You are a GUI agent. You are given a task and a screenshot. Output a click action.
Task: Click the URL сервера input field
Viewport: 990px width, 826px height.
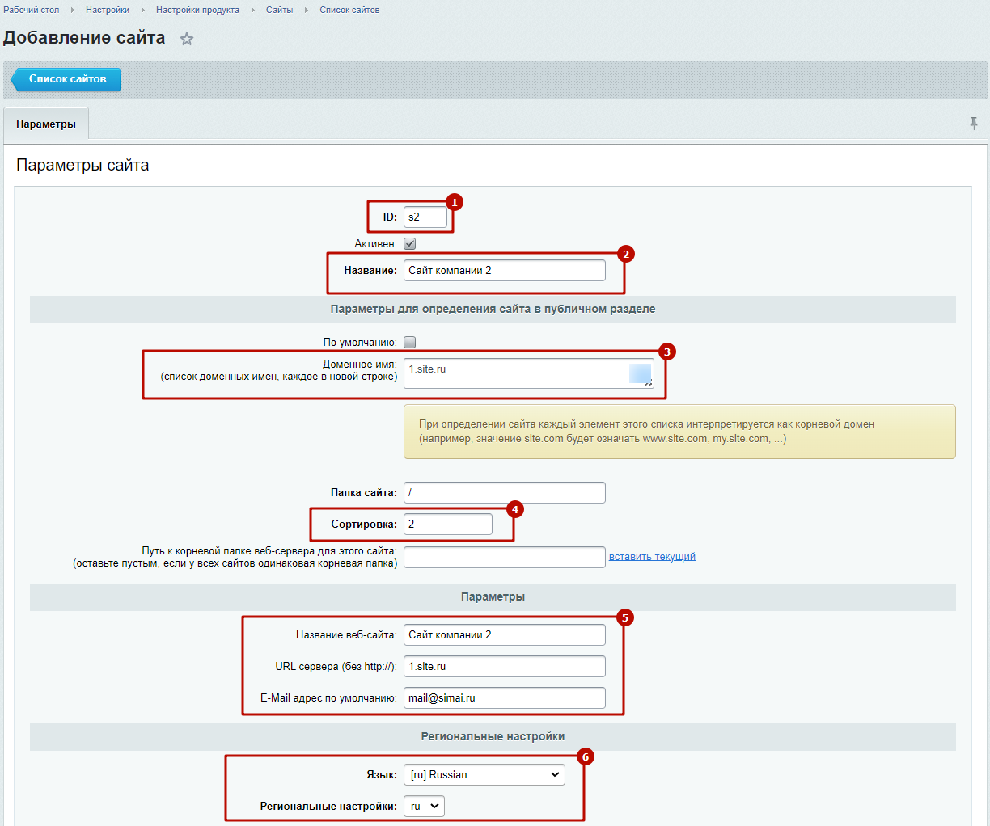point(504,666)
